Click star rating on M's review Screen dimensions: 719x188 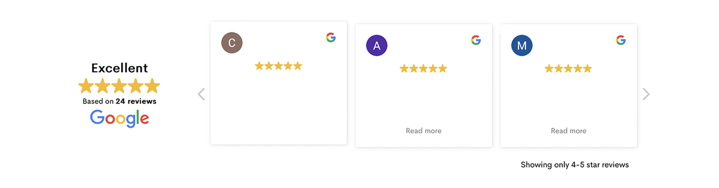coord(568,69)
